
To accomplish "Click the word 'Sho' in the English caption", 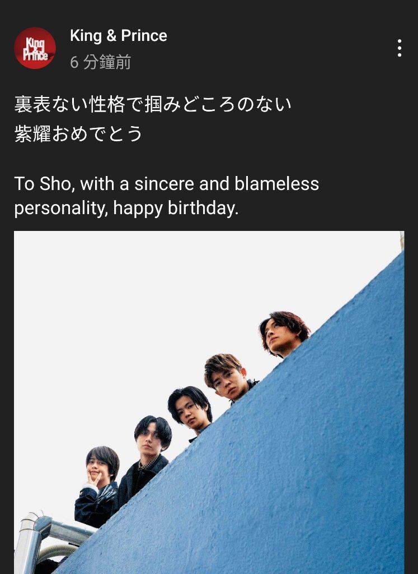I will (55, 183).
